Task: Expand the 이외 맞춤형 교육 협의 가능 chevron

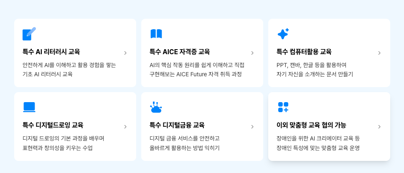Action: 379,127
